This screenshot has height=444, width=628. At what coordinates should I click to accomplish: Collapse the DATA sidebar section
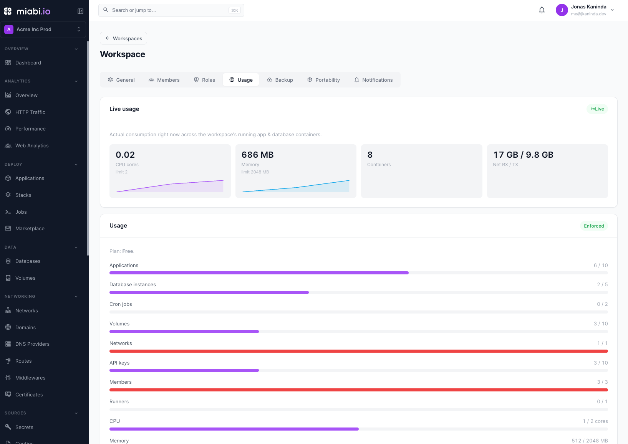pos(76,247)
